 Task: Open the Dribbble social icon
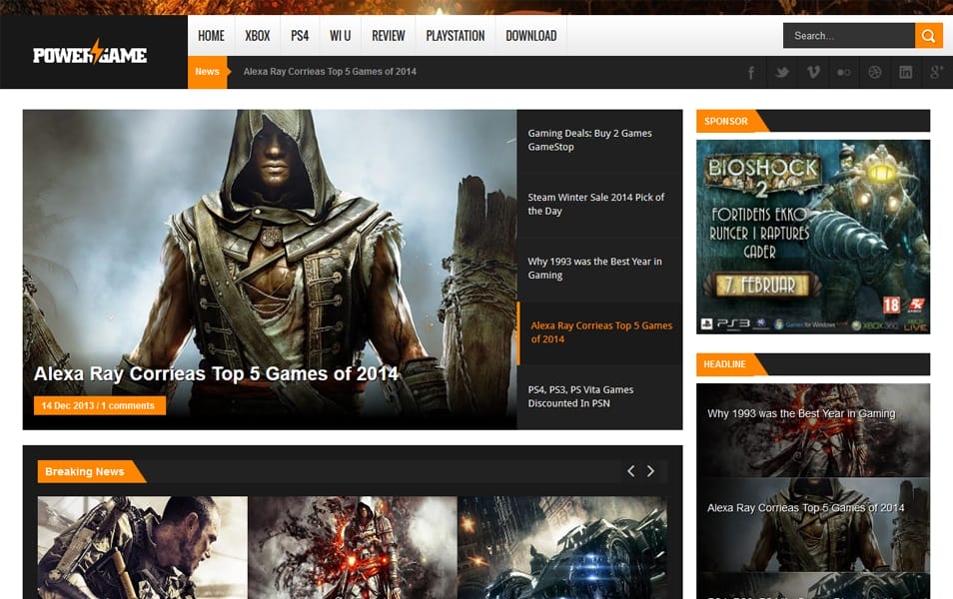[x=874, y=72]
